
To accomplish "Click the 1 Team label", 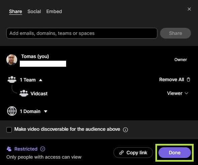I will click(28, 80).
